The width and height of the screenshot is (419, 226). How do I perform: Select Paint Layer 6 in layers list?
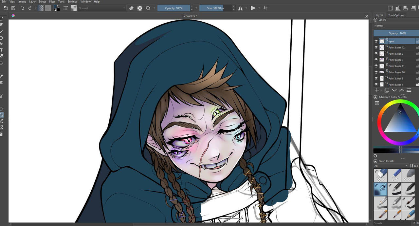tap(396, 78)
